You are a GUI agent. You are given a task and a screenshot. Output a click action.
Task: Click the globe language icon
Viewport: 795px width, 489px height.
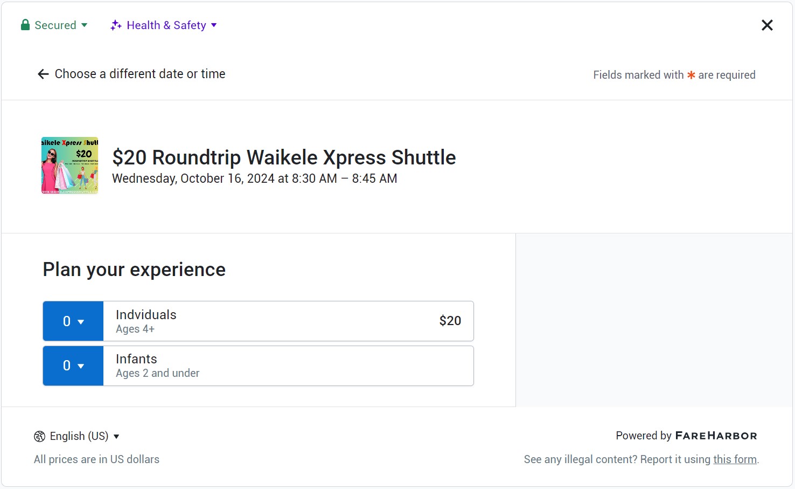(x=39, y=437)
